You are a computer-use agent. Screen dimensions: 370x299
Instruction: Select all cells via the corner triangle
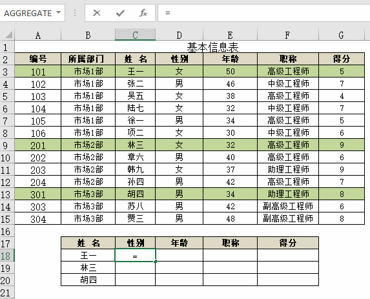(9, 35)
